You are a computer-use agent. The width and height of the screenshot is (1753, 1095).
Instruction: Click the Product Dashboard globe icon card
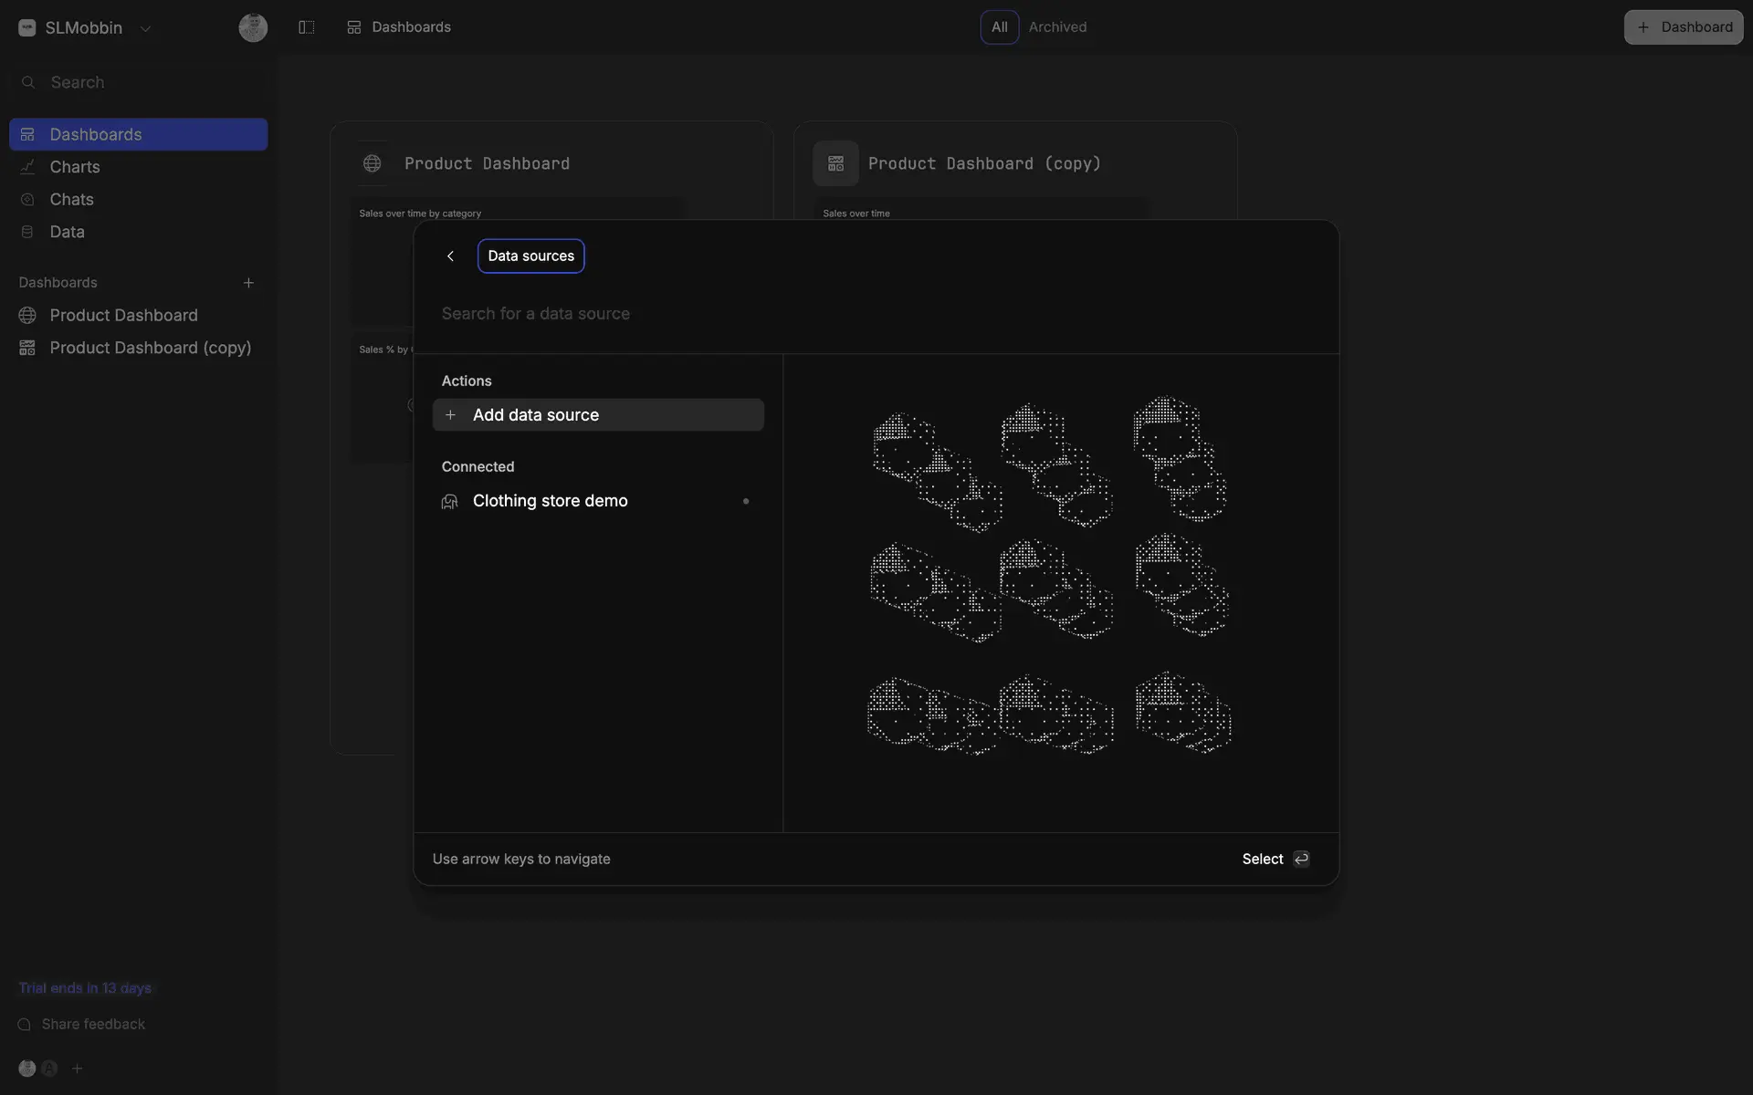(x=372, y=163)
